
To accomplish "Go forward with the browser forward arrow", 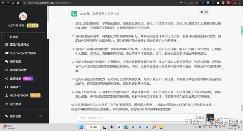I will coord(8,3).
